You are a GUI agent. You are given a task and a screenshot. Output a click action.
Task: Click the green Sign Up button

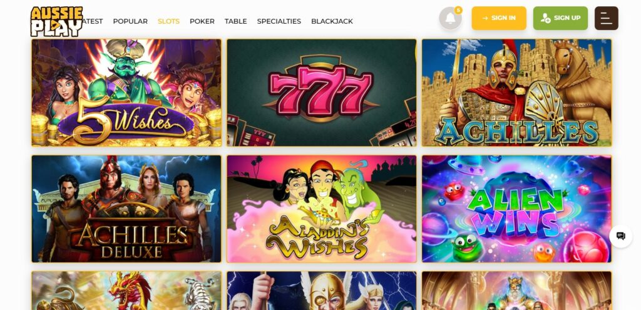click(560, 18)
